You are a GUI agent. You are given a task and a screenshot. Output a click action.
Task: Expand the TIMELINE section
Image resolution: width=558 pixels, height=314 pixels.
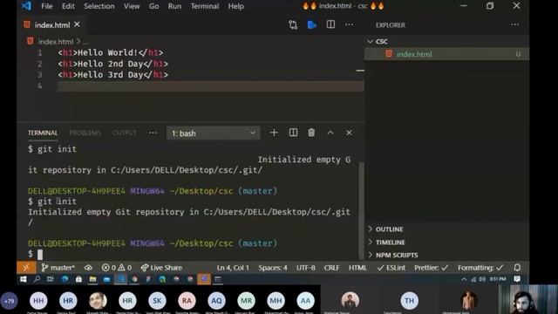point(446,242)
